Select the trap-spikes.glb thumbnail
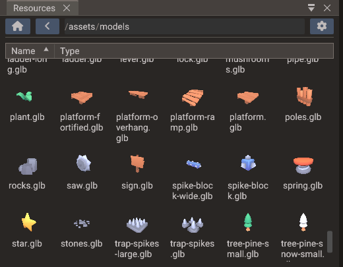 (x=193, y=225)
